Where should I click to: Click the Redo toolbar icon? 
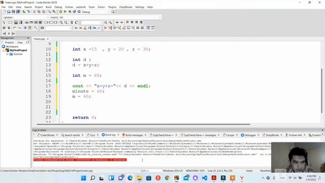(28, 12)
